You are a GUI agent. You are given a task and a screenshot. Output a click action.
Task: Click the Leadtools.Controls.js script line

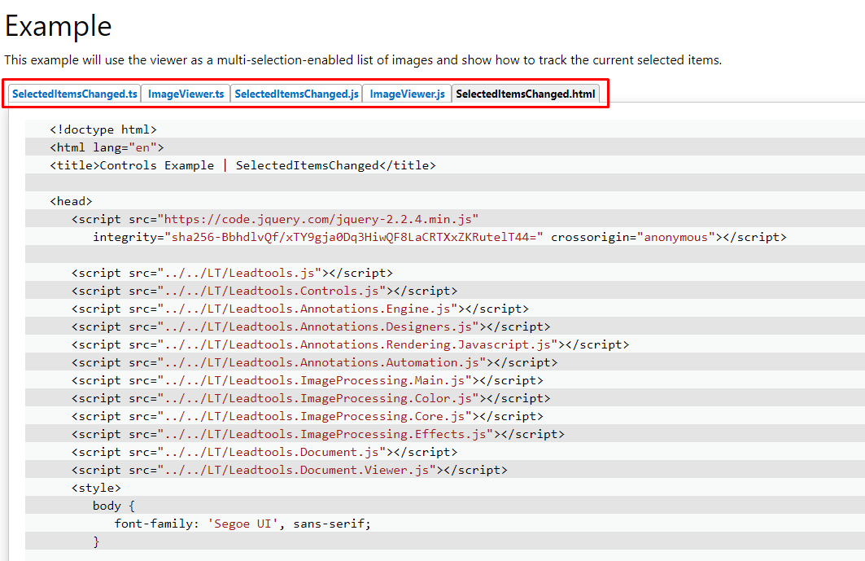tap(264, 291)
